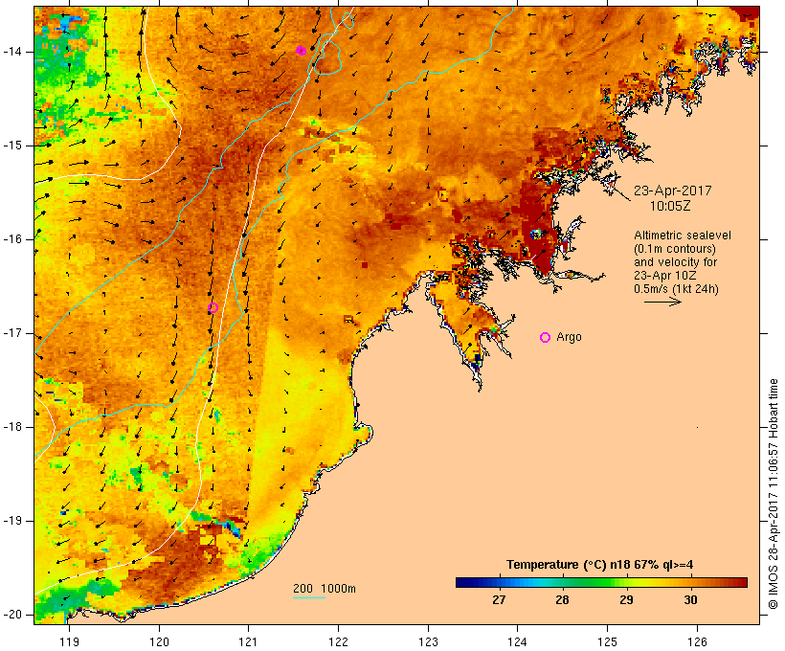This screenshot has height=651, width=785.
Task: Click the '29' temperature scale value
Action: [x=626, y=600]
